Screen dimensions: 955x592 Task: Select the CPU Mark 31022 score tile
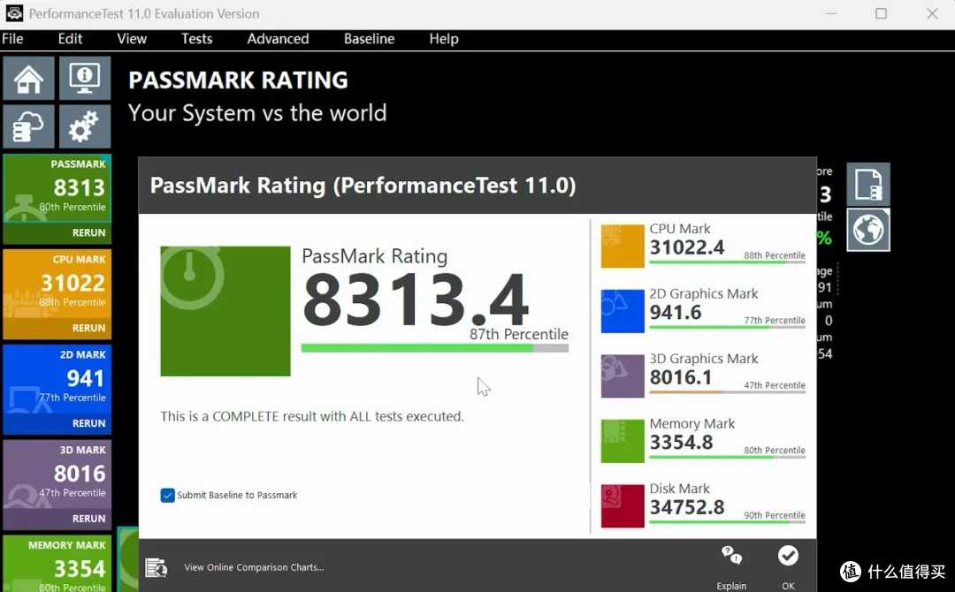(x=57, y=284)
